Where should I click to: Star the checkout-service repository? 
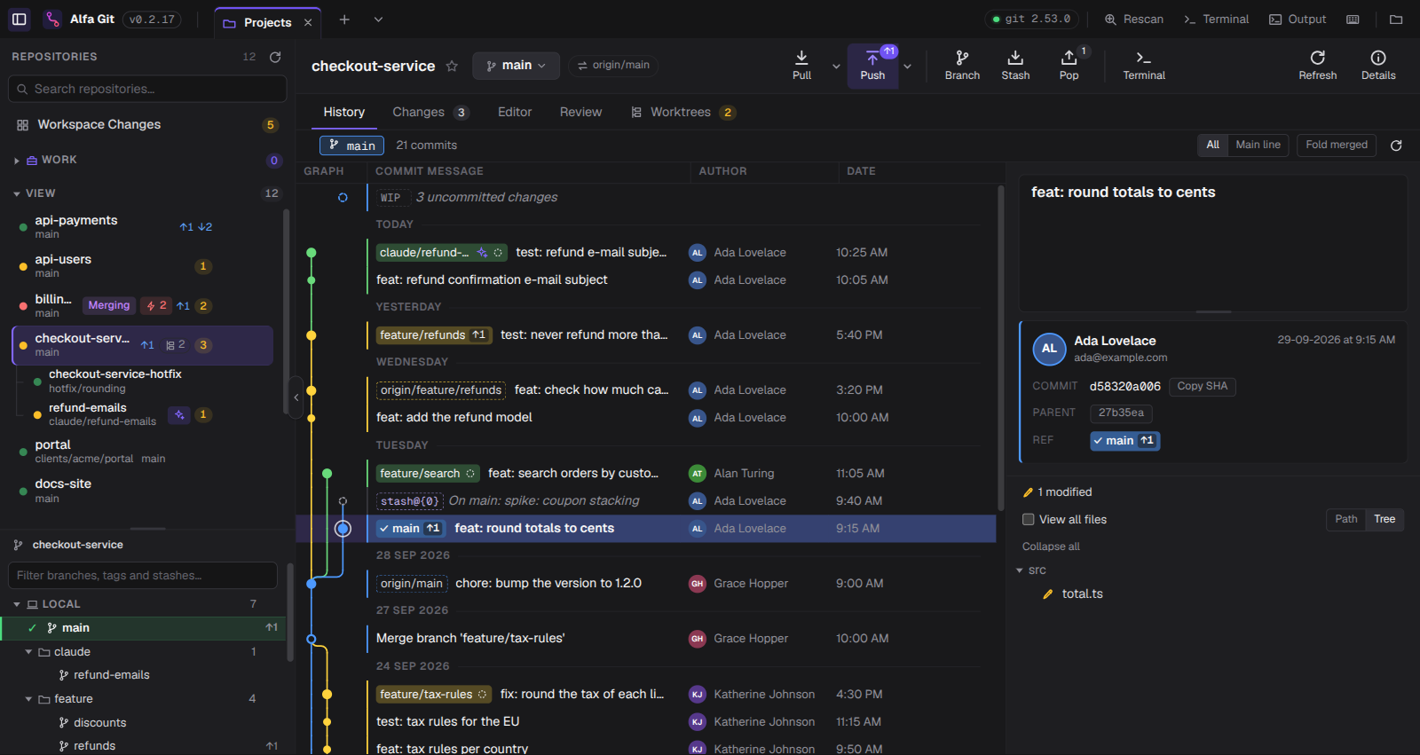452,66
